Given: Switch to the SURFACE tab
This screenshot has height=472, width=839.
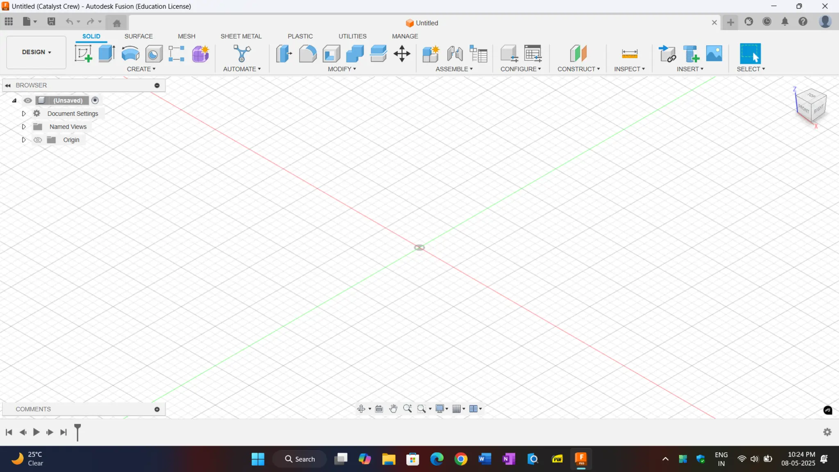Looking at the screenshot, I should [138, 36].
